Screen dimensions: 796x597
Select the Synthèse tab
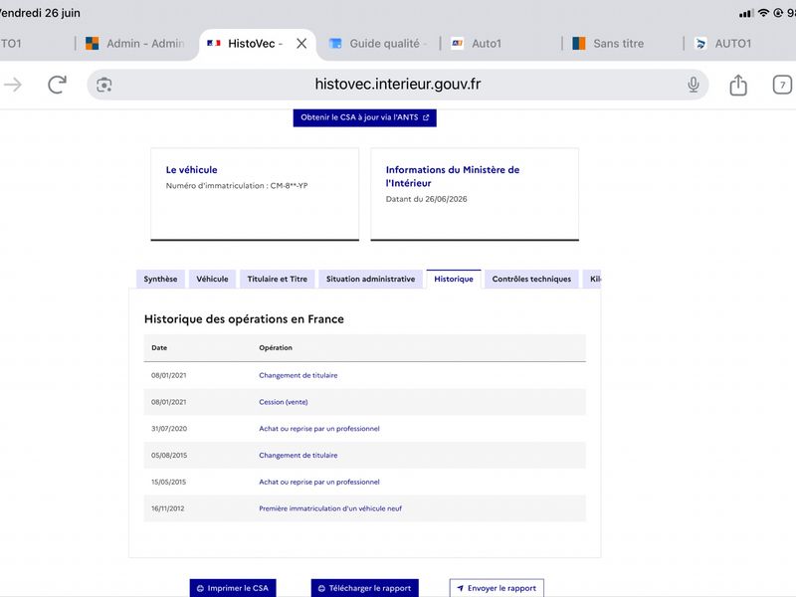[x=160, y=279]
